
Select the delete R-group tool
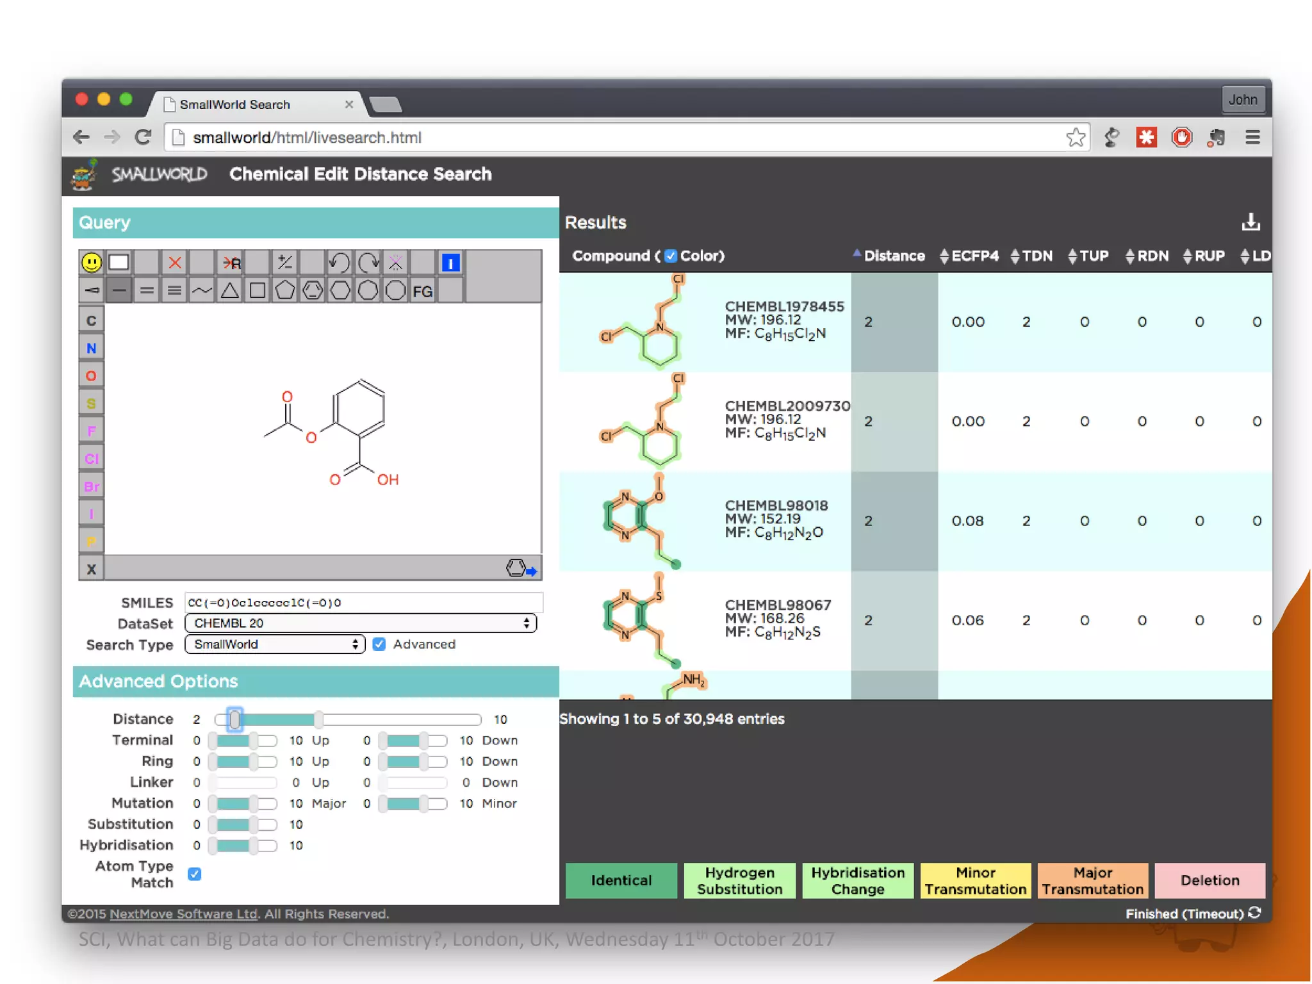click(x=230, y=263)
